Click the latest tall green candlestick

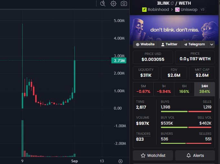point(75,77)
